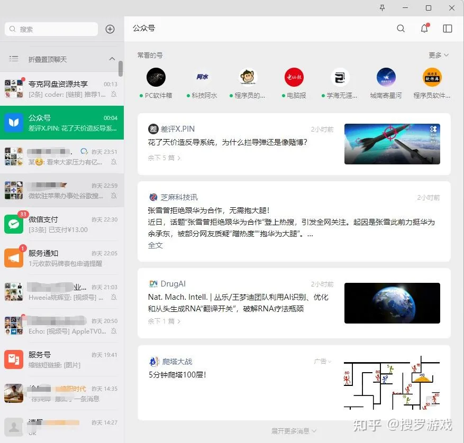Open the Nat. Mach. Intell. article title

238,303
